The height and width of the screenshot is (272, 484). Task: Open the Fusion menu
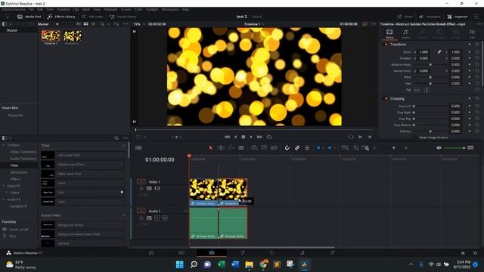126,10
